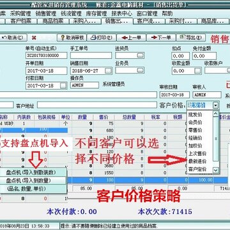Select 经销价 in price dropdown list
This screenshot has width=230, height=230.
195,138
